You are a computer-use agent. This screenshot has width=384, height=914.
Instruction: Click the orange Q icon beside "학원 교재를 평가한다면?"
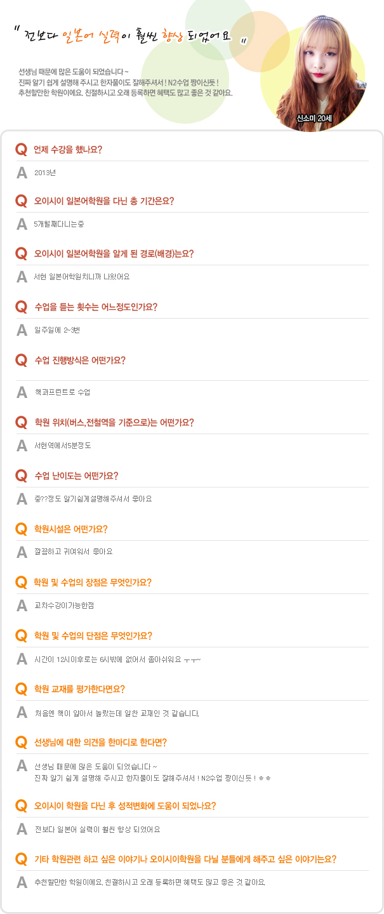21,689
